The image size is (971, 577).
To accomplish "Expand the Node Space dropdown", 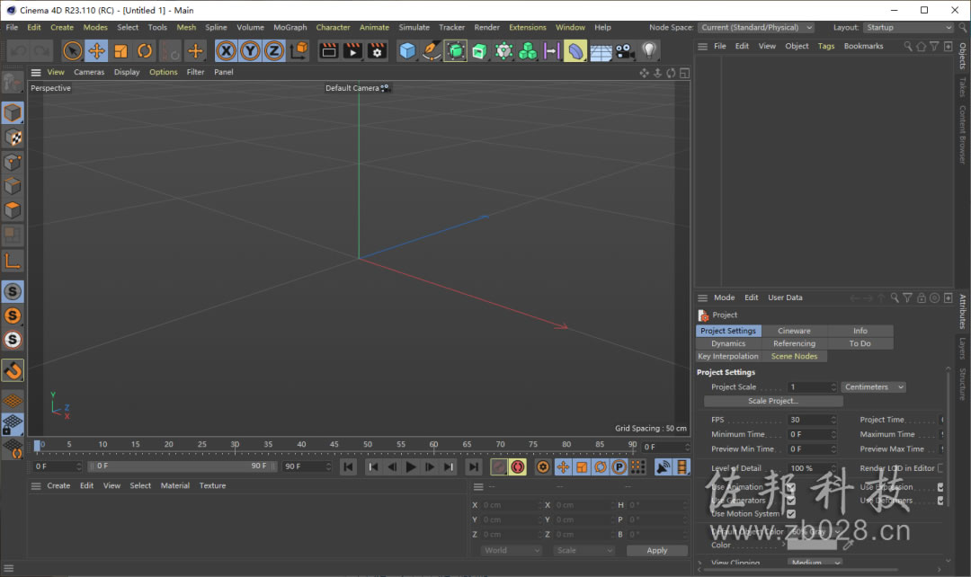I will click(755, 27).
